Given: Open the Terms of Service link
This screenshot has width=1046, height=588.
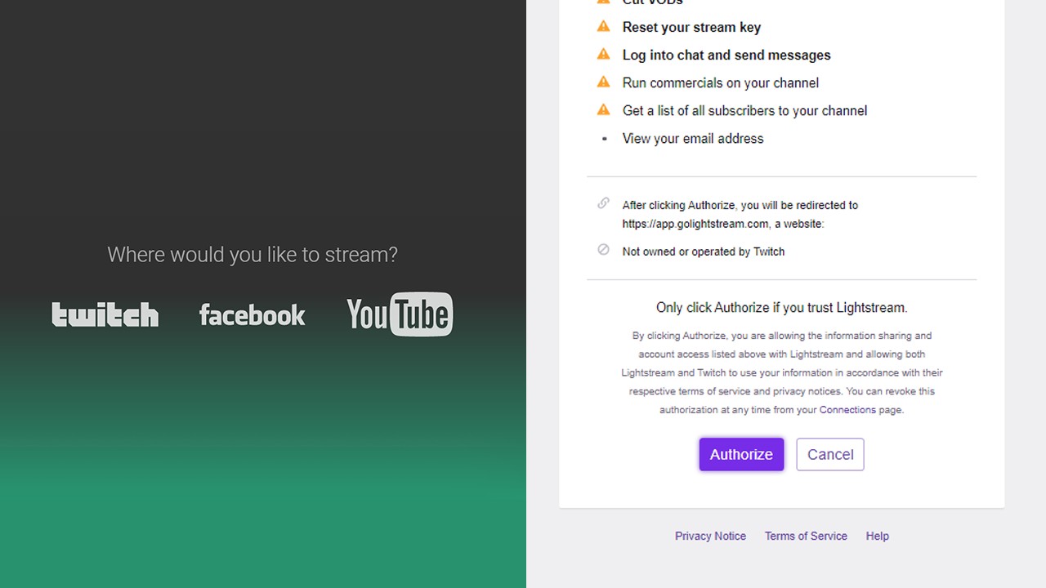Looking at the screenshot, I should (x=806, y=536).
